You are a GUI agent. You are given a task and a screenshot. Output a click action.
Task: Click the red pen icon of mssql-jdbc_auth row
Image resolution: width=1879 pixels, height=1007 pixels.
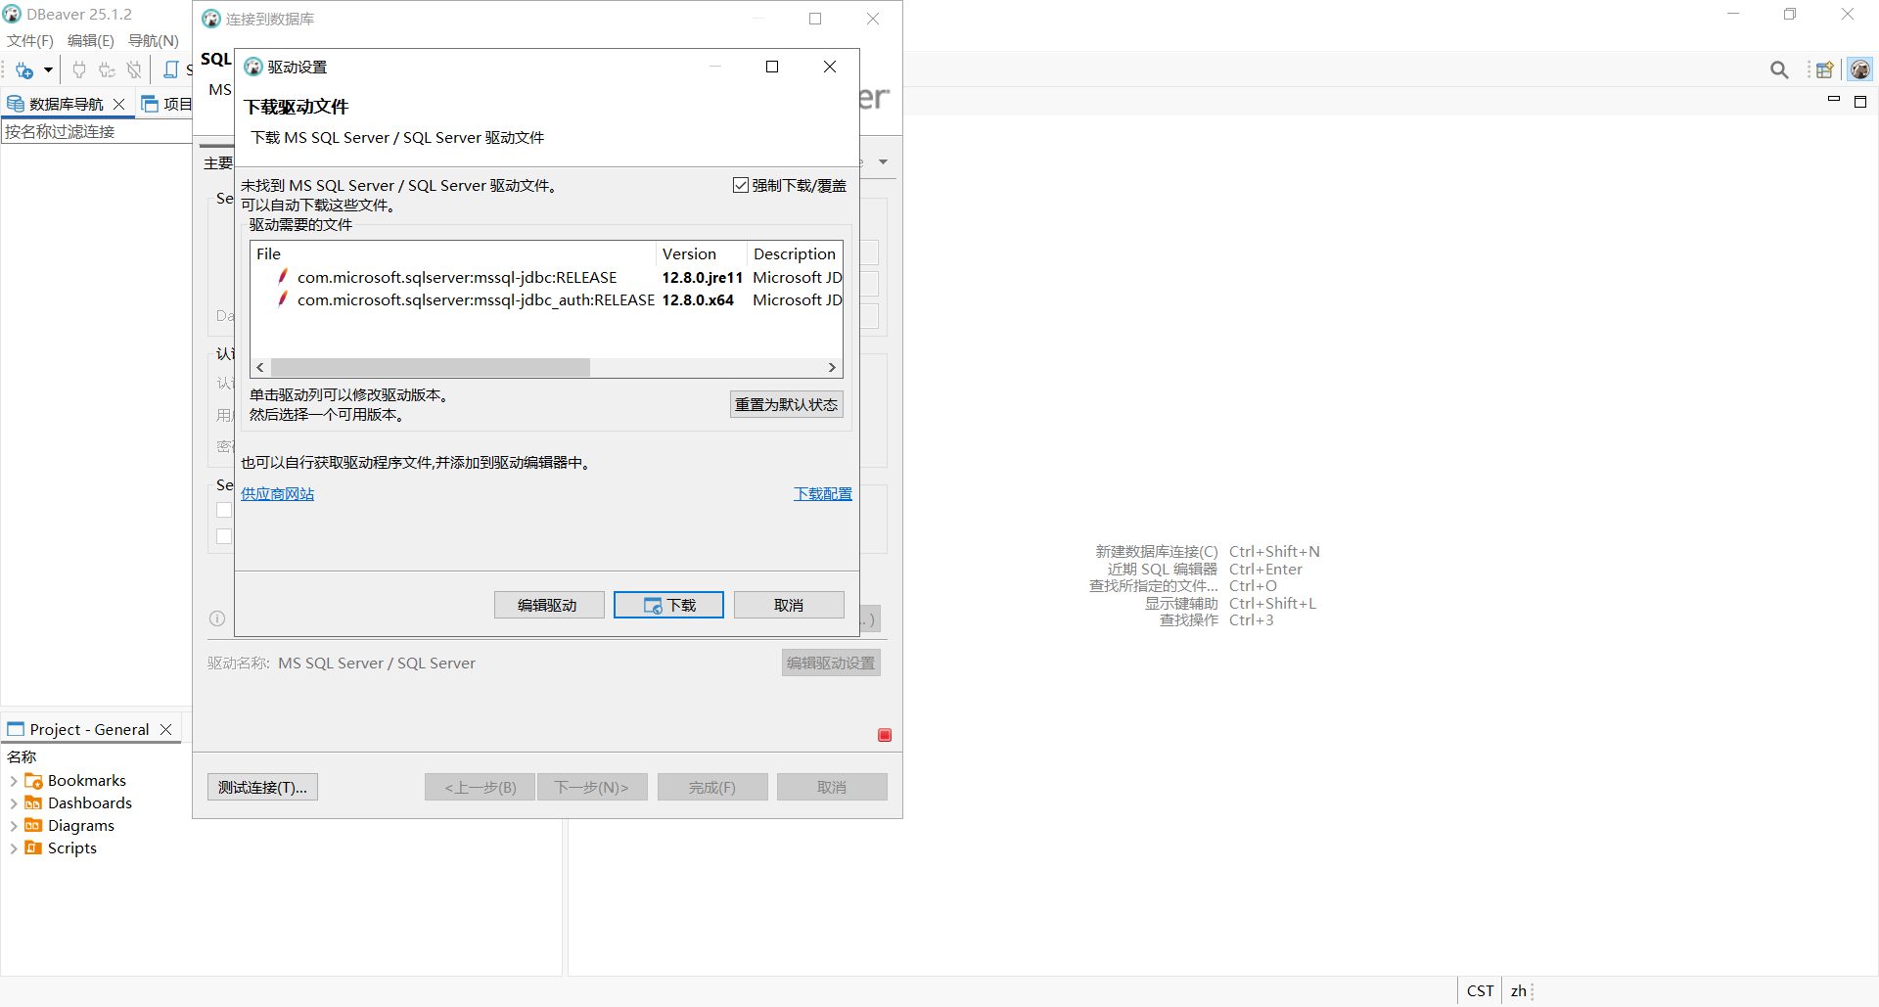283,299
